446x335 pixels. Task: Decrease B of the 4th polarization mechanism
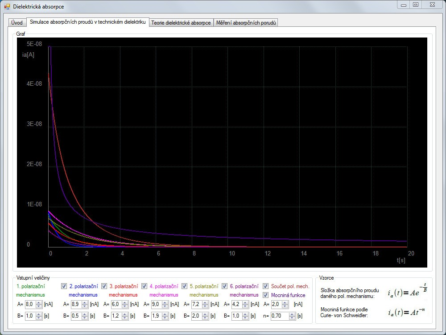tap(165, 318)
